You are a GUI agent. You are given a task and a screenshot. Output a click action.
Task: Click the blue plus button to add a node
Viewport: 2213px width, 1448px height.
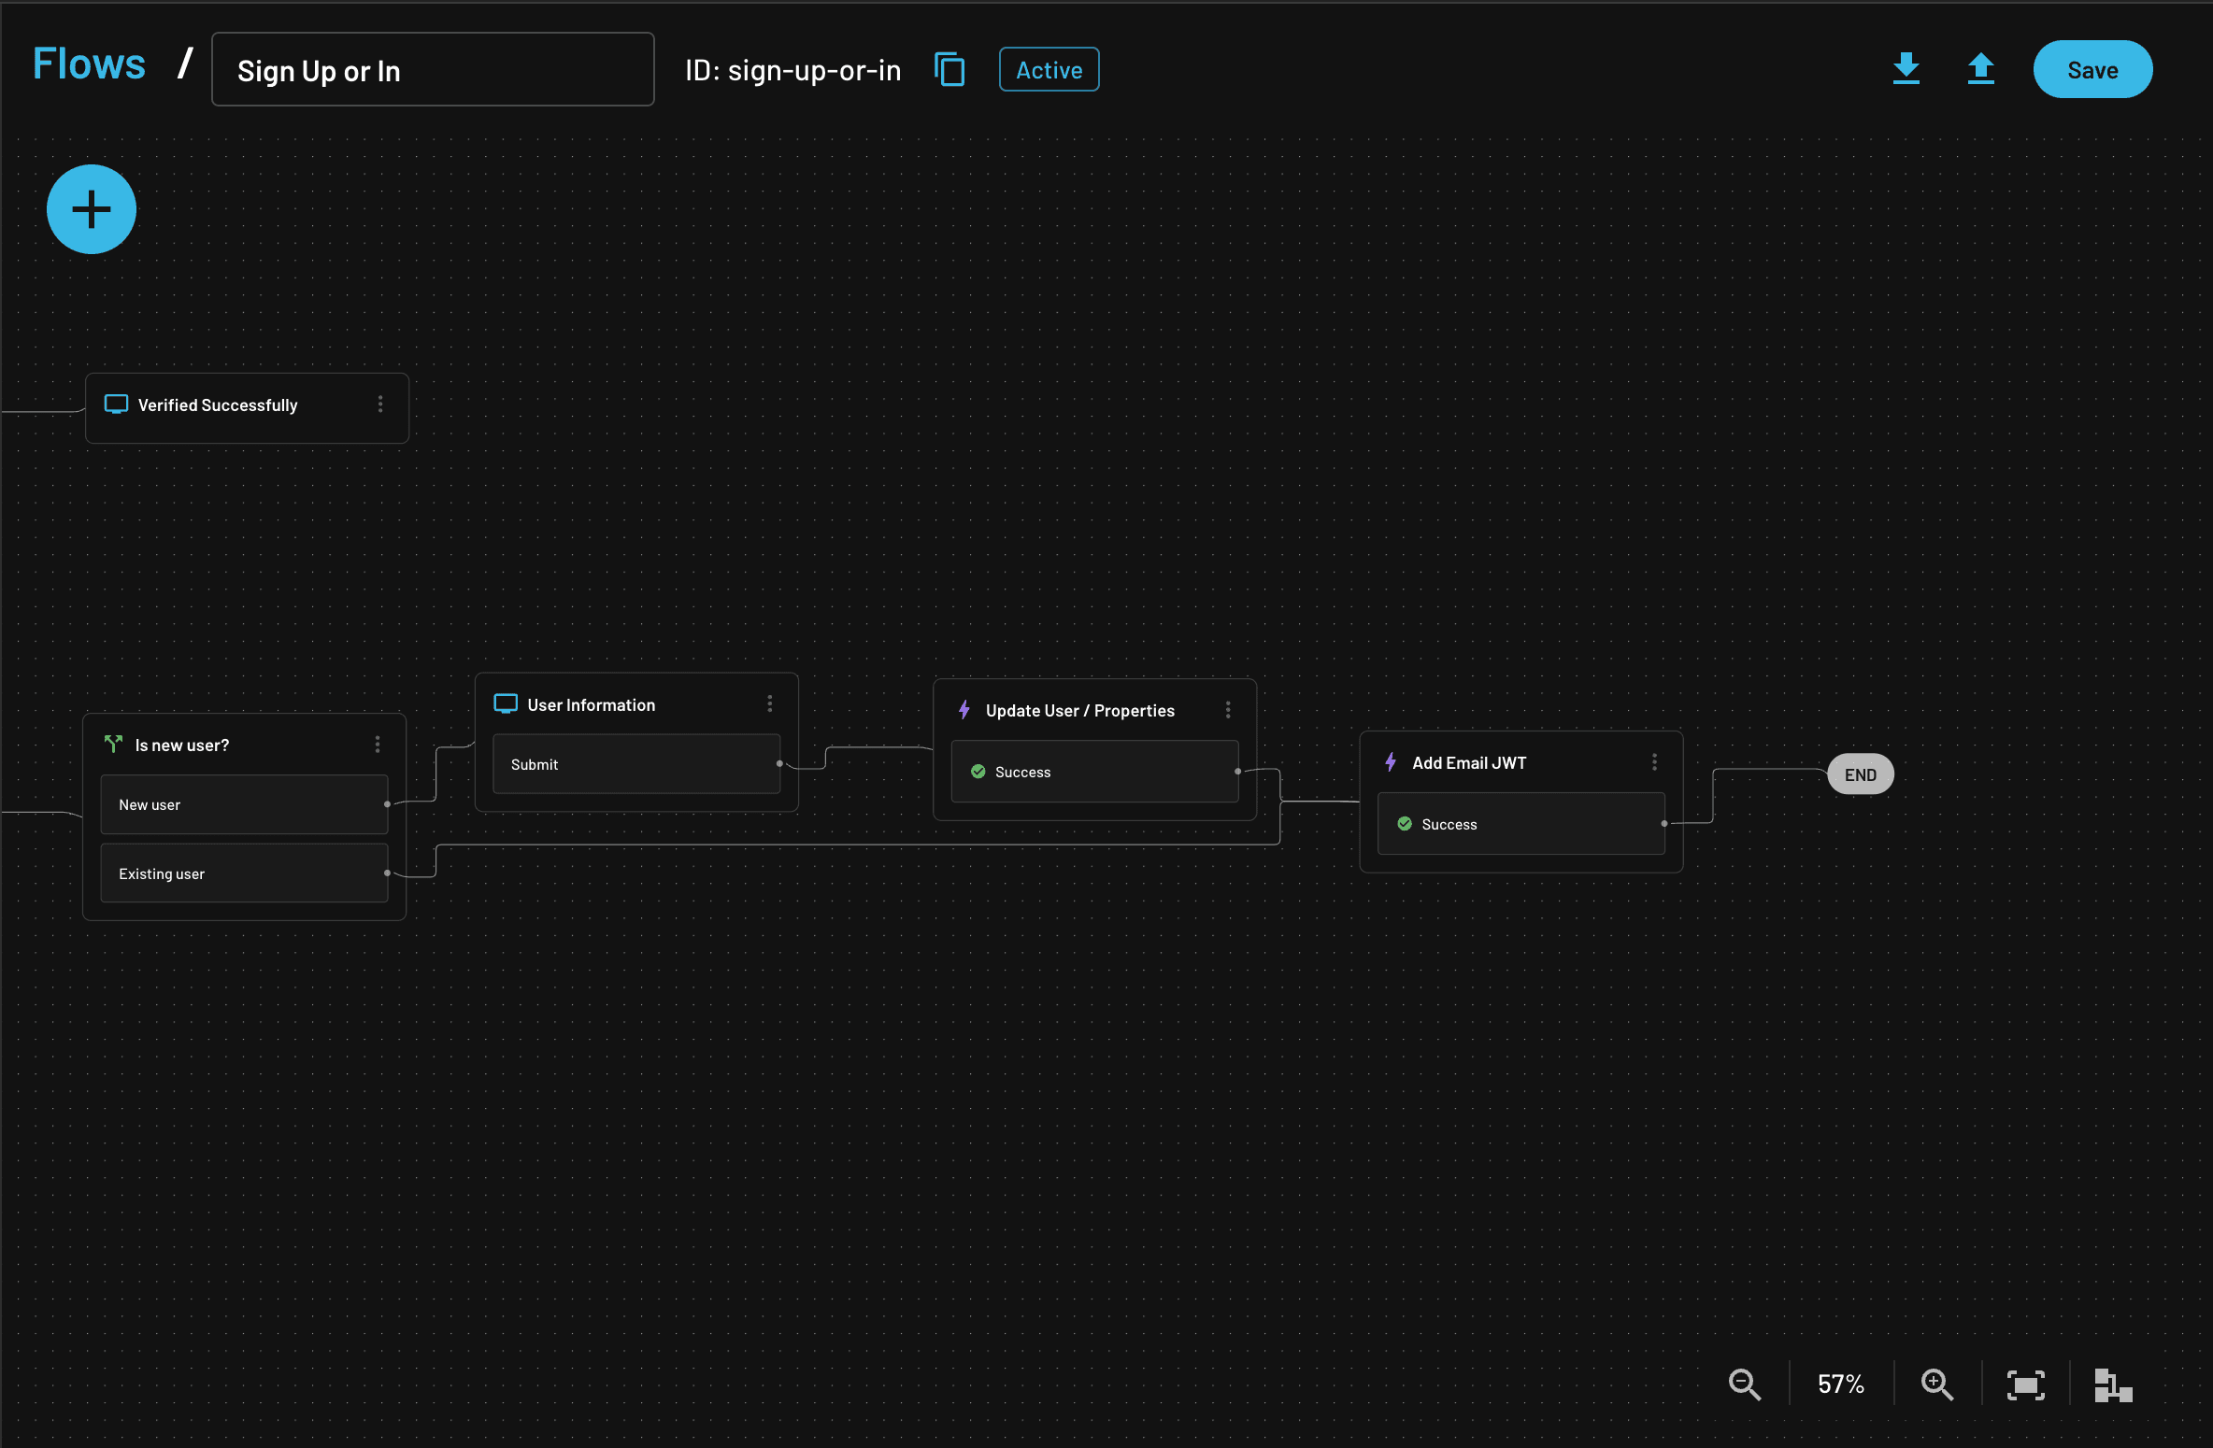tap(91, 209)
